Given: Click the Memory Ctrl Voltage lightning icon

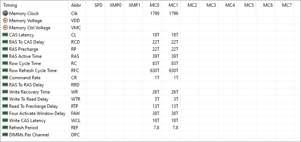Looking at the screenshot, I should tap(5, 28).
